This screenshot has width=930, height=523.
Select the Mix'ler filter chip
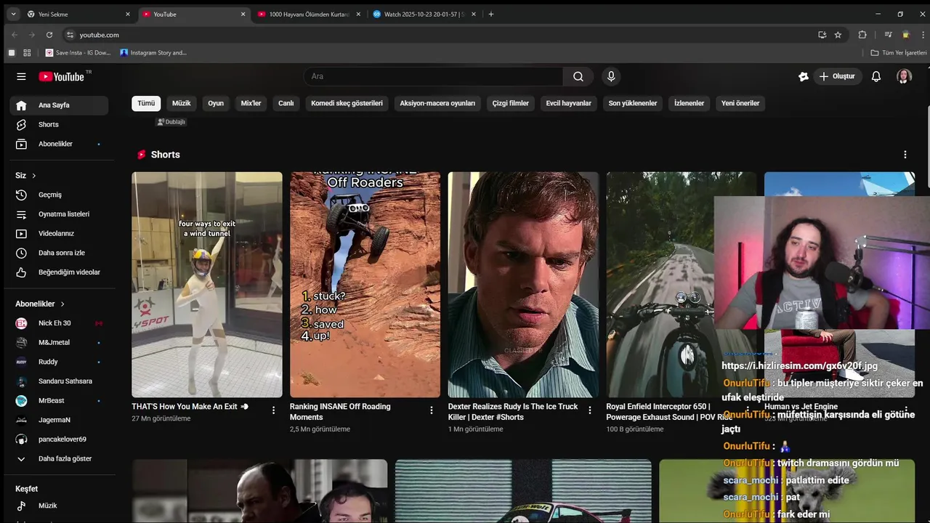coord(251,103)
